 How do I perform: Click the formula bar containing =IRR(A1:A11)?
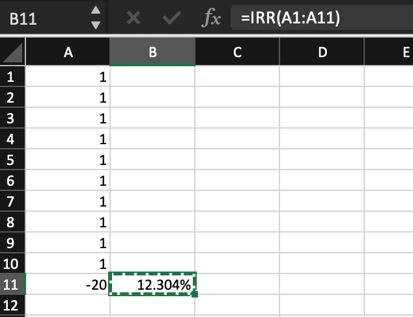pos(322,18)
